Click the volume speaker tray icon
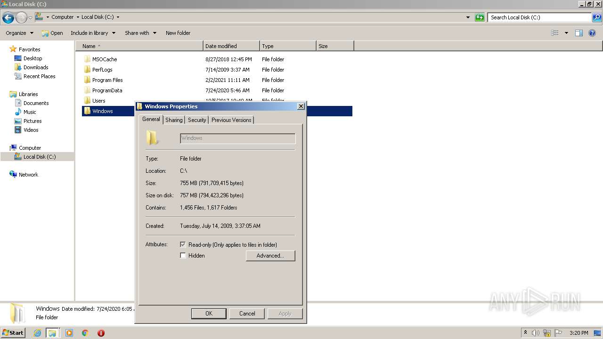Screen dimensions: 603x339 click(x=536, y=333)
